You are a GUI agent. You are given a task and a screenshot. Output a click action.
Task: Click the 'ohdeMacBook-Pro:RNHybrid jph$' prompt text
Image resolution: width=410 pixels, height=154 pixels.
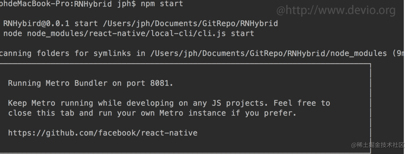tap(68, 4)
